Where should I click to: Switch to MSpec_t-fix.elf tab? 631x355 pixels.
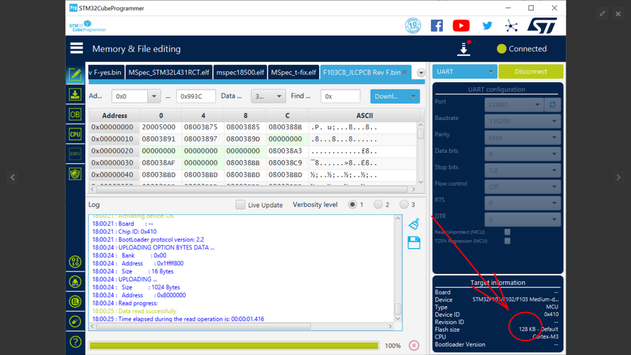(x=293, y=73)
